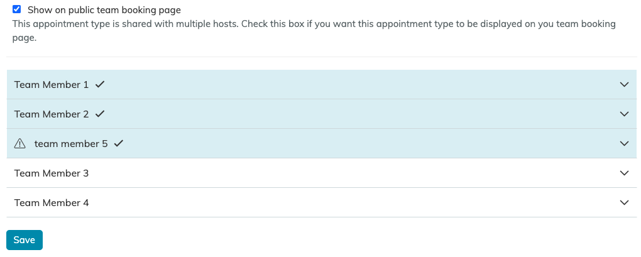
Task: Expand Team Member 2 chevron arrow
Action: pos(624,114)
